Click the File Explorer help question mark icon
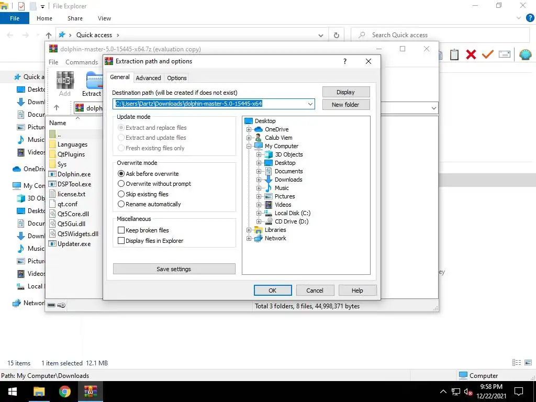 coord(530,18)
